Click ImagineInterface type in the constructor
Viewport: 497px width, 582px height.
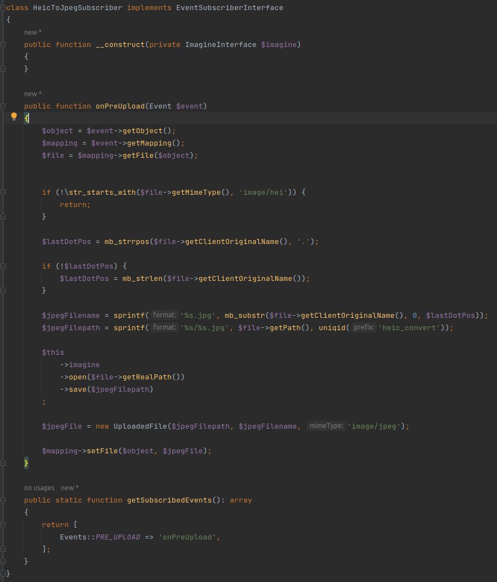(221, 45)
